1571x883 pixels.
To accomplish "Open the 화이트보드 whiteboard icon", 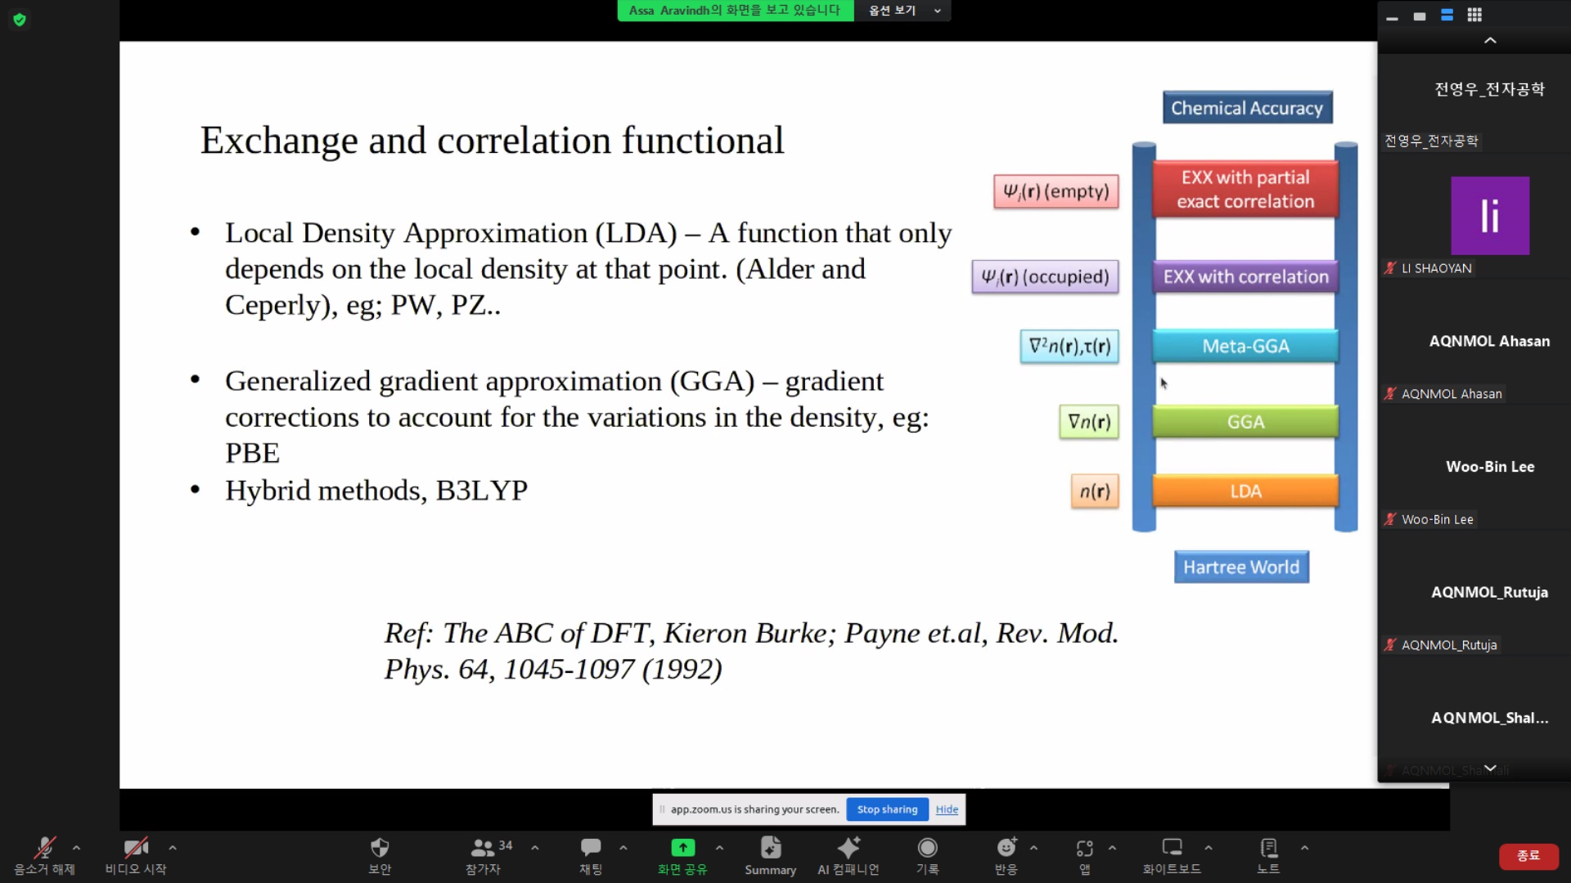I will coord(1173,848).
